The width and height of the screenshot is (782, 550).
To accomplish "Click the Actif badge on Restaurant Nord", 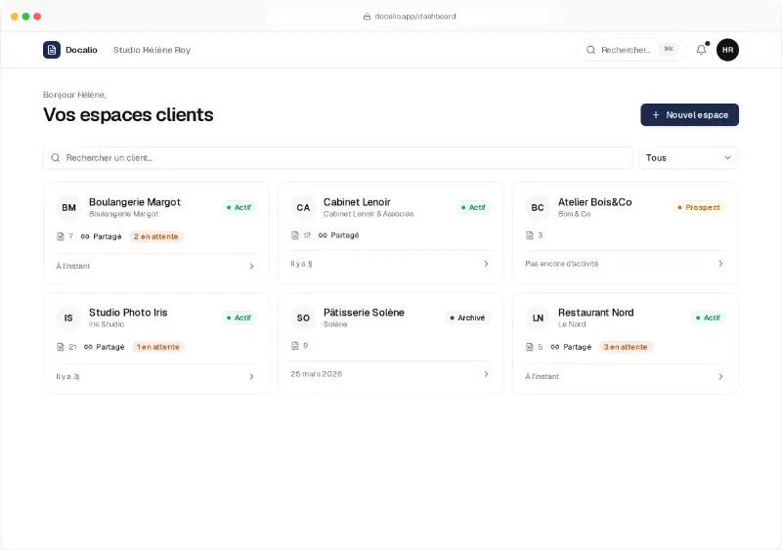I will pyautogui.click(x=708, y=317).
